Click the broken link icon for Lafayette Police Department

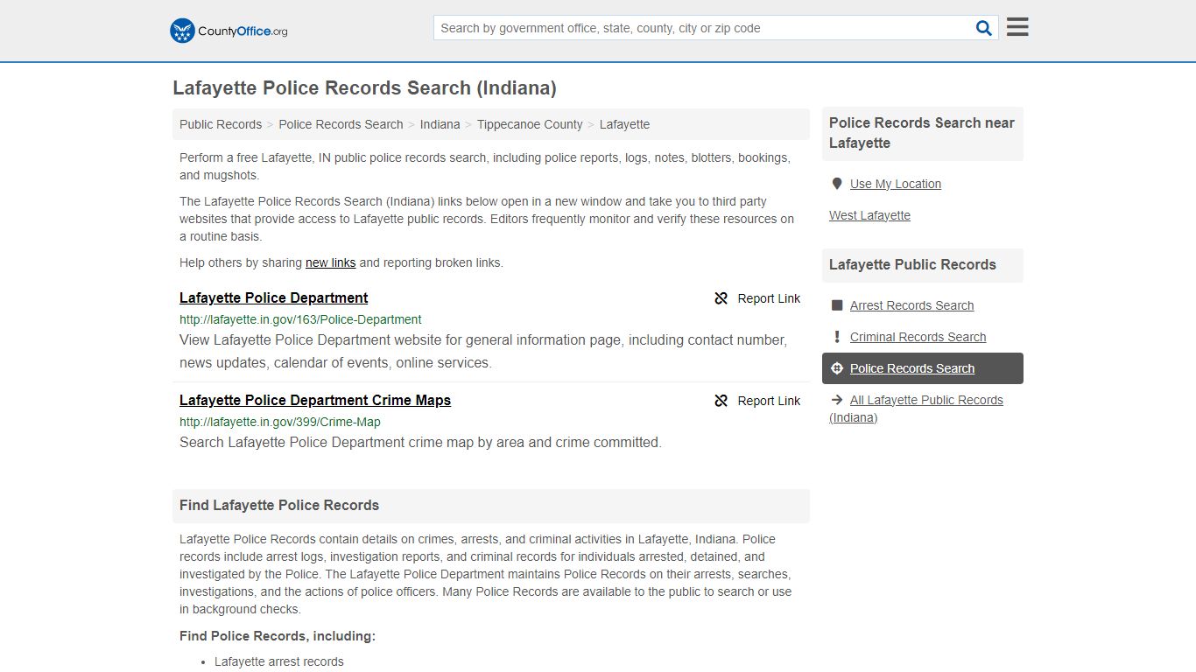pos(721,298)
